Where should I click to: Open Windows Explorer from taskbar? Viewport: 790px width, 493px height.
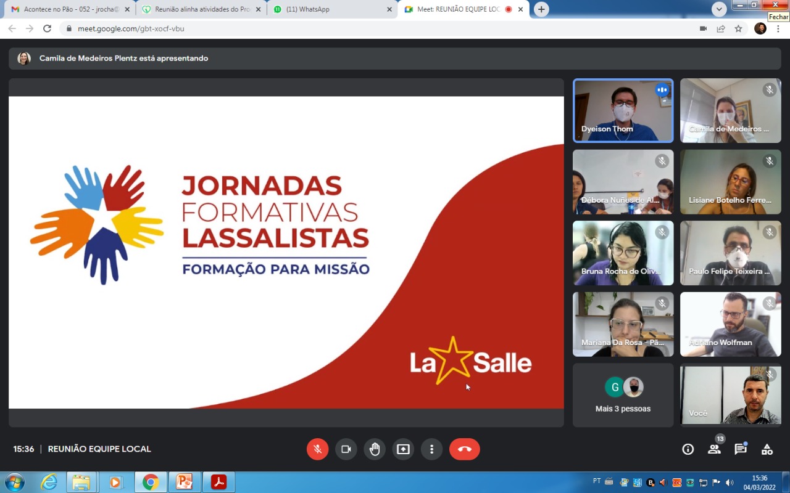pos(81,482)
